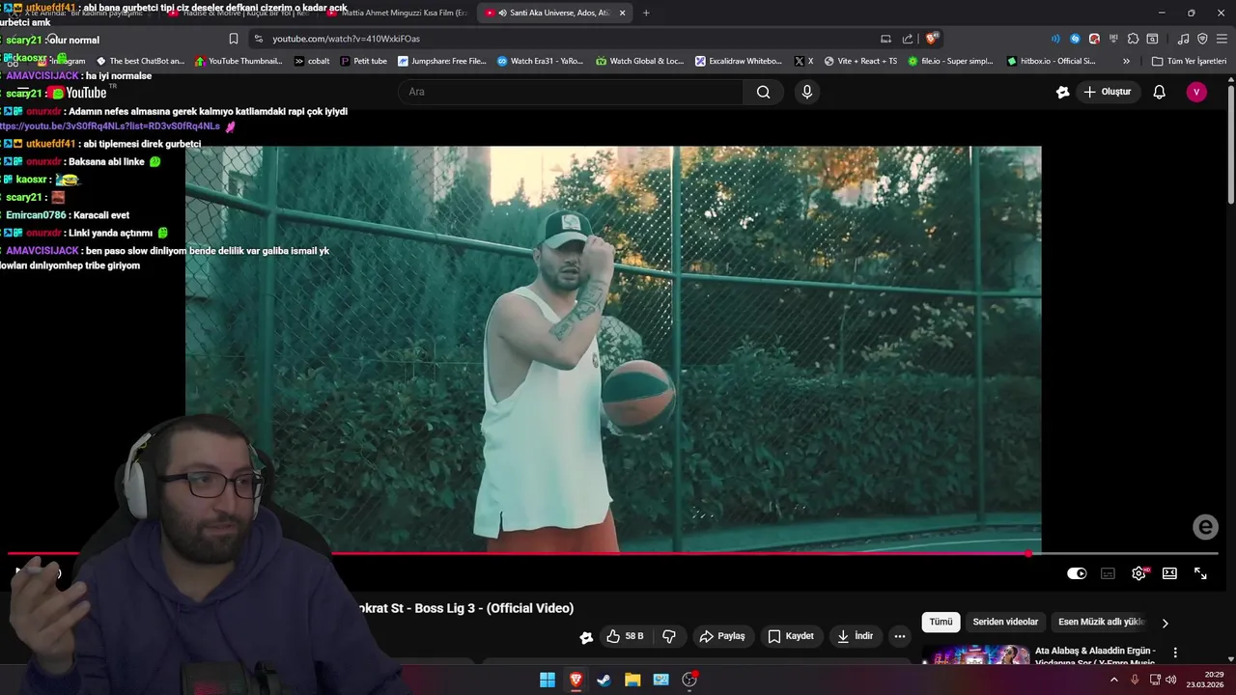Open the more actions three-dot menu
The width and height of the screenshot is (1236, 695).
pyautogui.click(x=900, y=636)
